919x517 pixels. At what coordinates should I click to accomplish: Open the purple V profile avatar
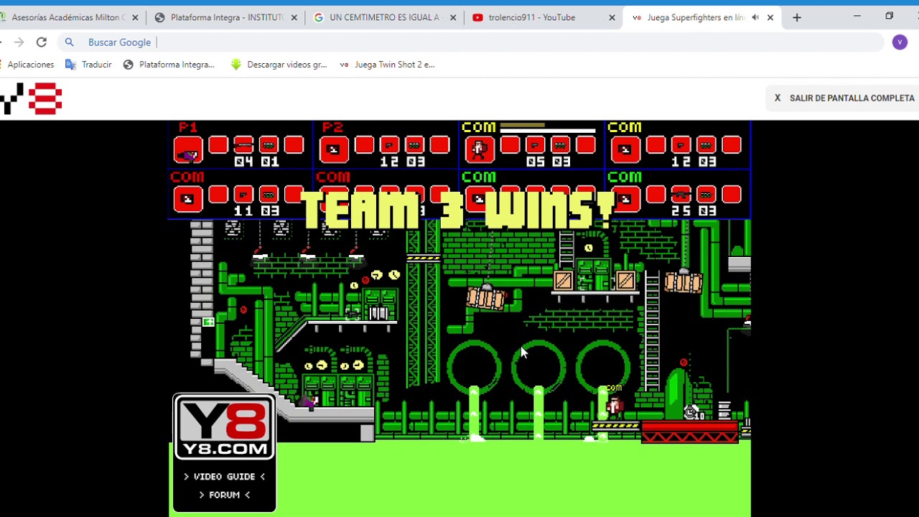(900, 42)
